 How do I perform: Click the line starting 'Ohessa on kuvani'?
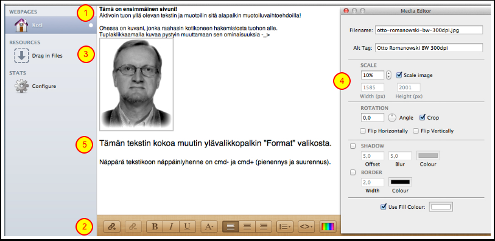point(188,29)
